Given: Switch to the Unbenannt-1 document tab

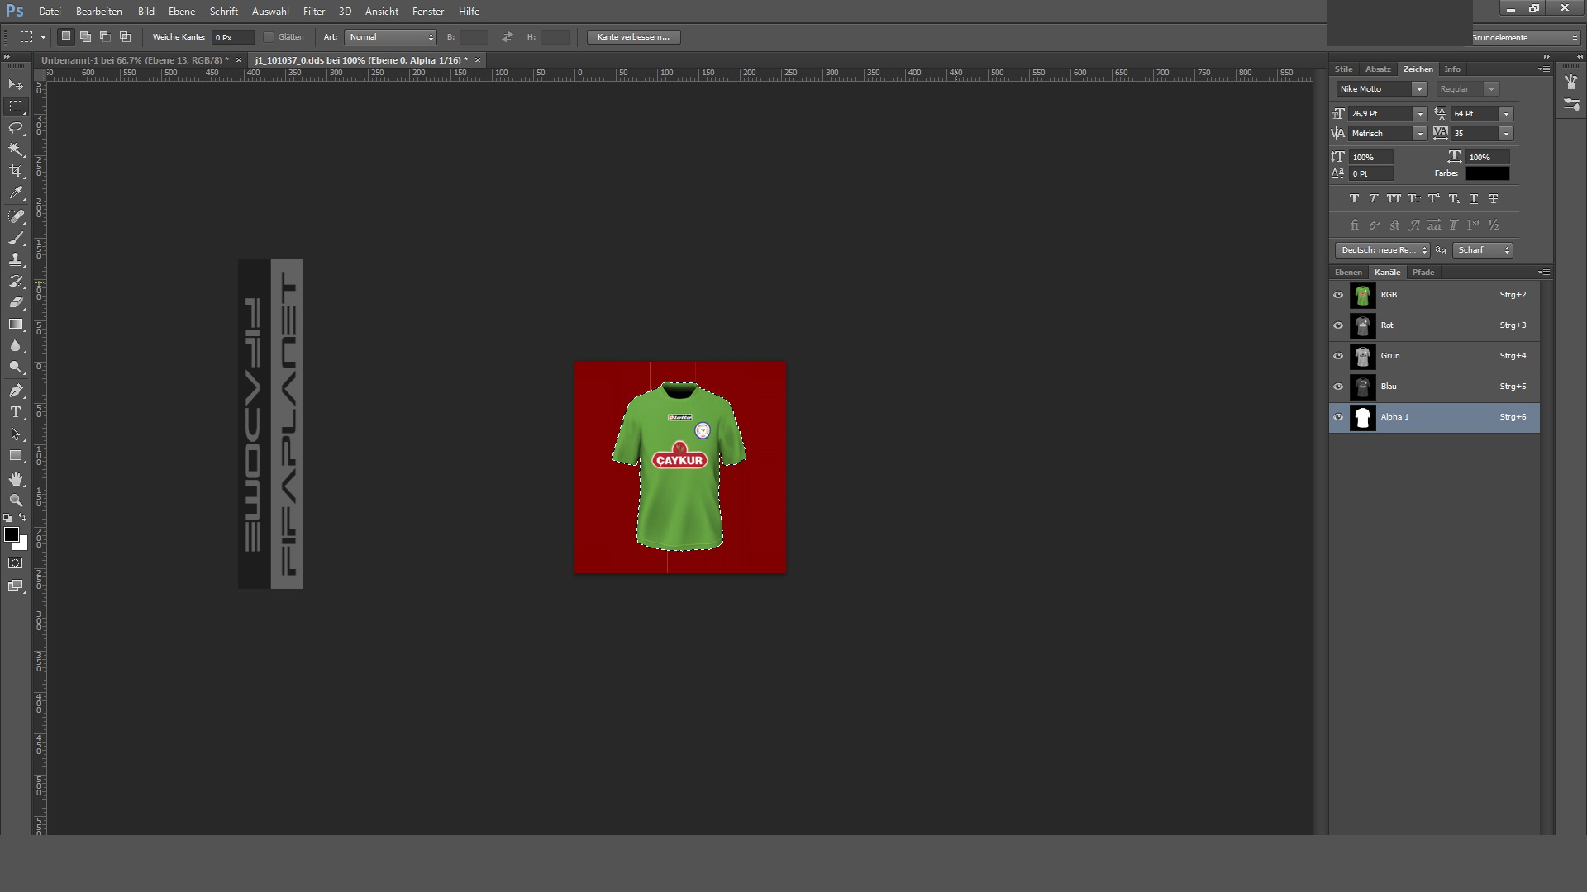Looking at the screenshot, I should (135, 60).
